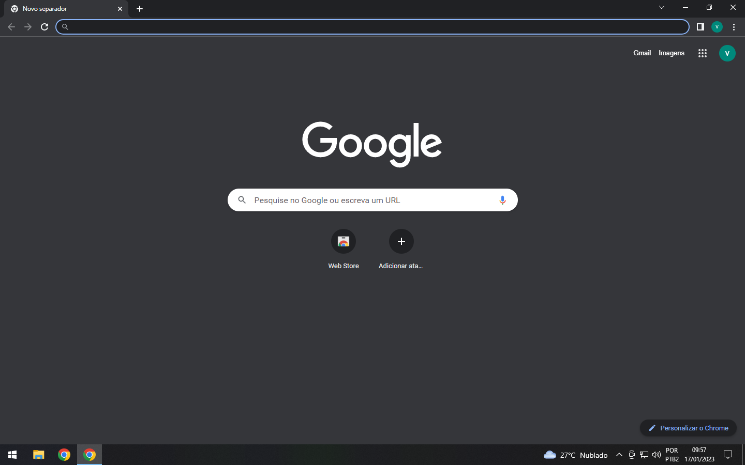
Task: Open the weather widget 27°C Nublado
Action: [575, 455]
